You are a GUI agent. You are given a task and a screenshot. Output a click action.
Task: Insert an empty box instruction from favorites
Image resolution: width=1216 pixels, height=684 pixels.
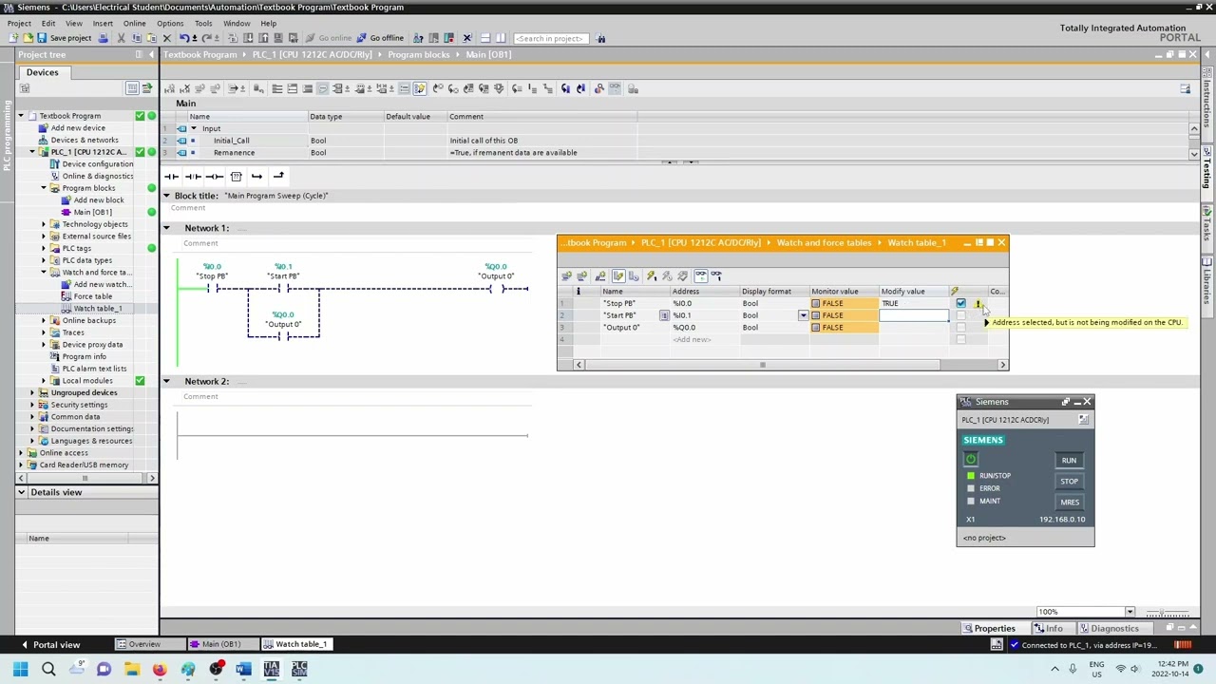point(237,176)
